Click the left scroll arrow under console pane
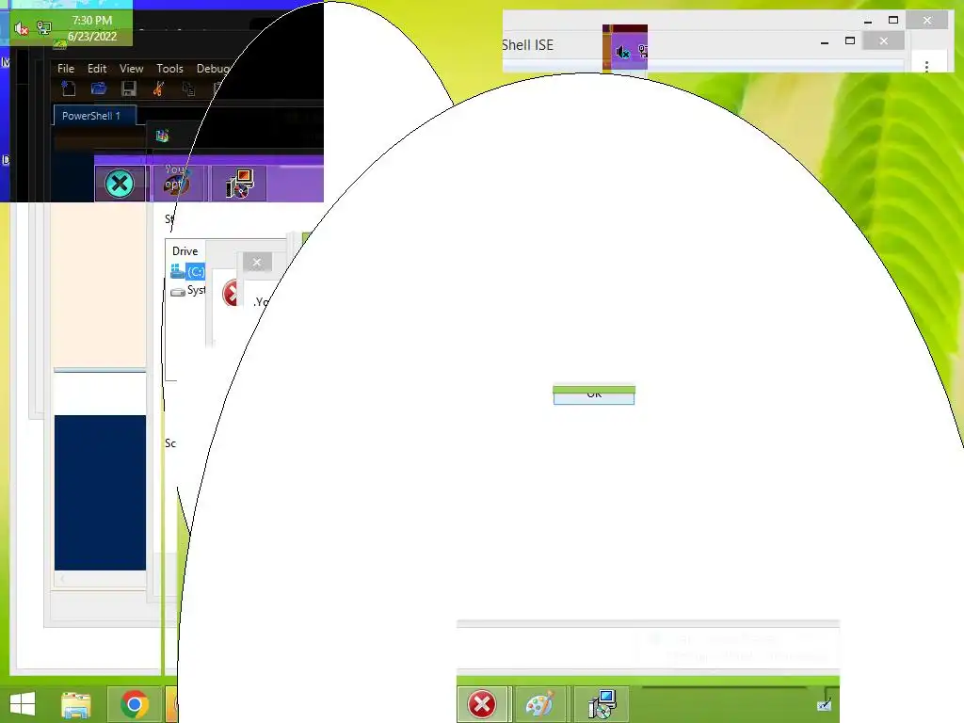Viewport: 964px width, 723px height. tap(62, 579)
